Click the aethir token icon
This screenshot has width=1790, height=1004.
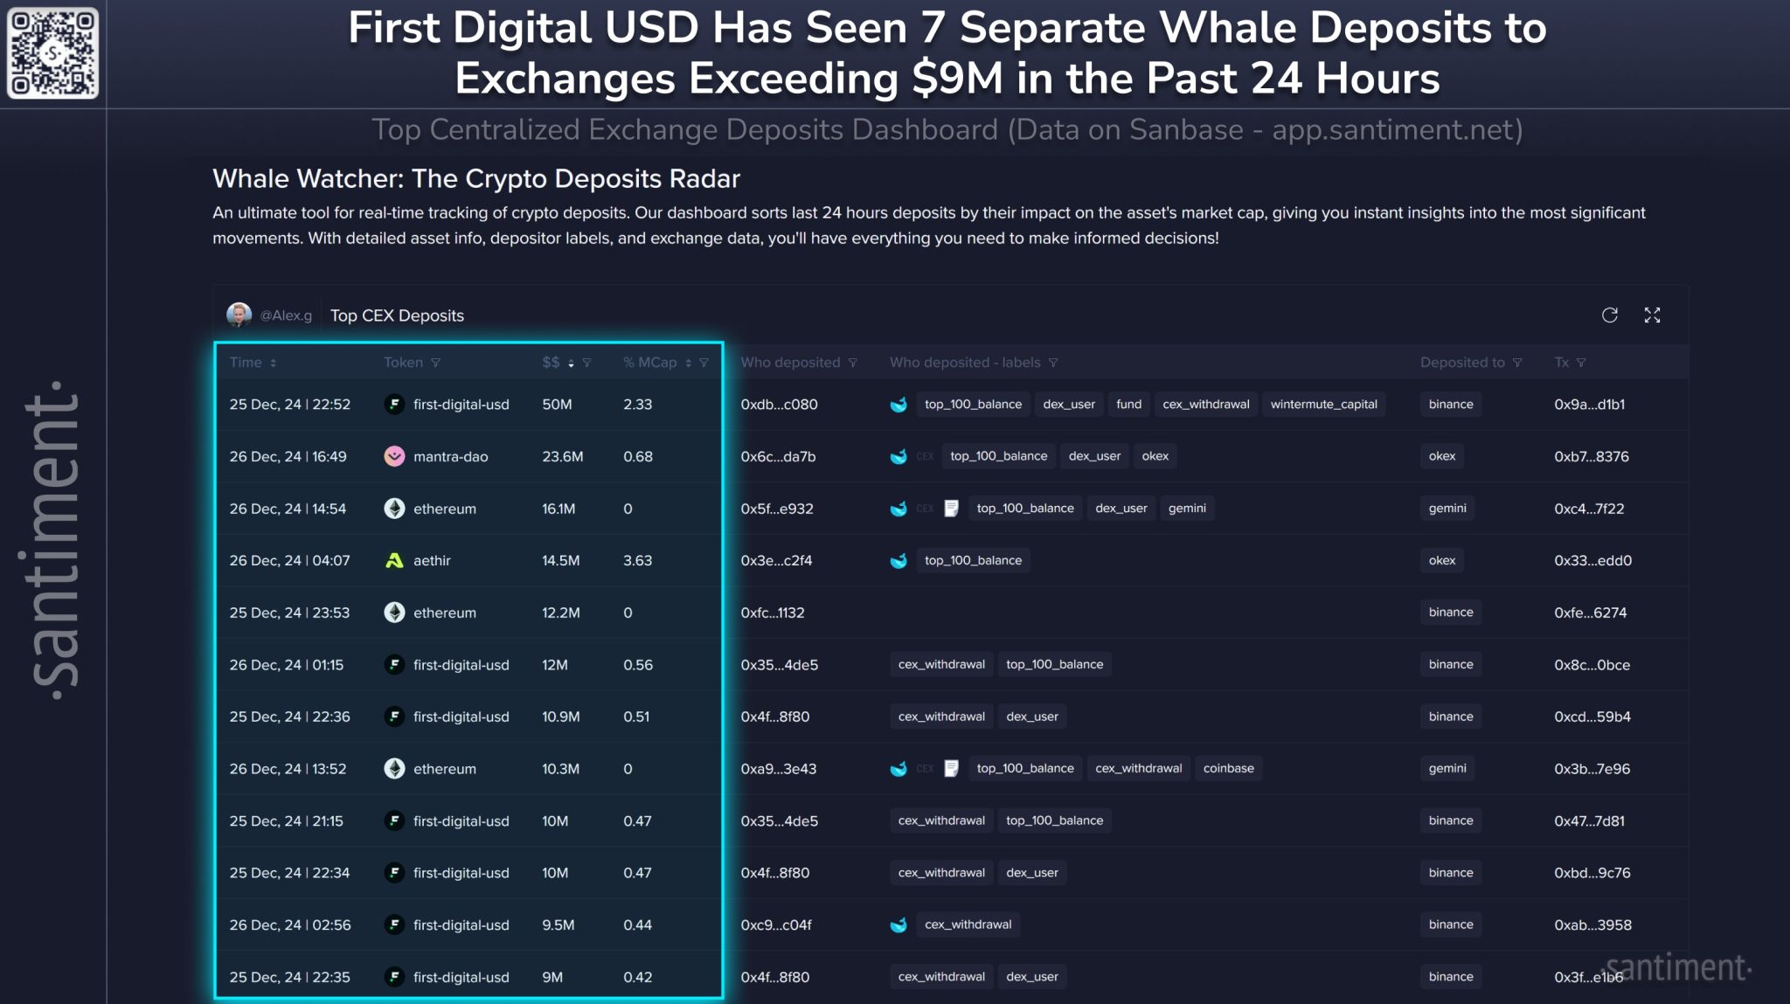pyautogui.click(x=395, y=560)
